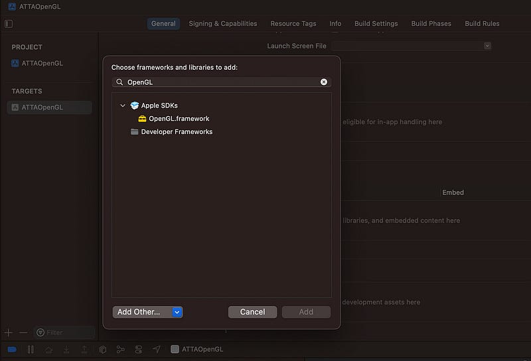The height and width of the screenshot is (361, 531).
Task: Open the Add Other dropdown arrow
Action: tap(177, 312)
